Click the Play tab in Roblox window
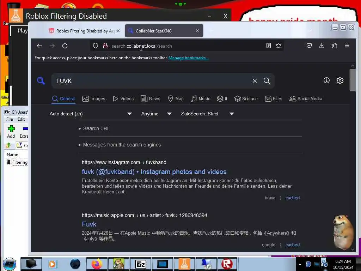Image resolution: width=361 pixels, height=271 pixels. pos(22,31)
